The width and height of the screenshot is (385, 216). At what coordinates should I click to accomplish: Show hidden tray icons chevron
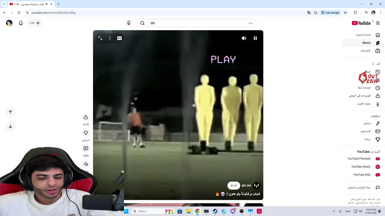334,211
